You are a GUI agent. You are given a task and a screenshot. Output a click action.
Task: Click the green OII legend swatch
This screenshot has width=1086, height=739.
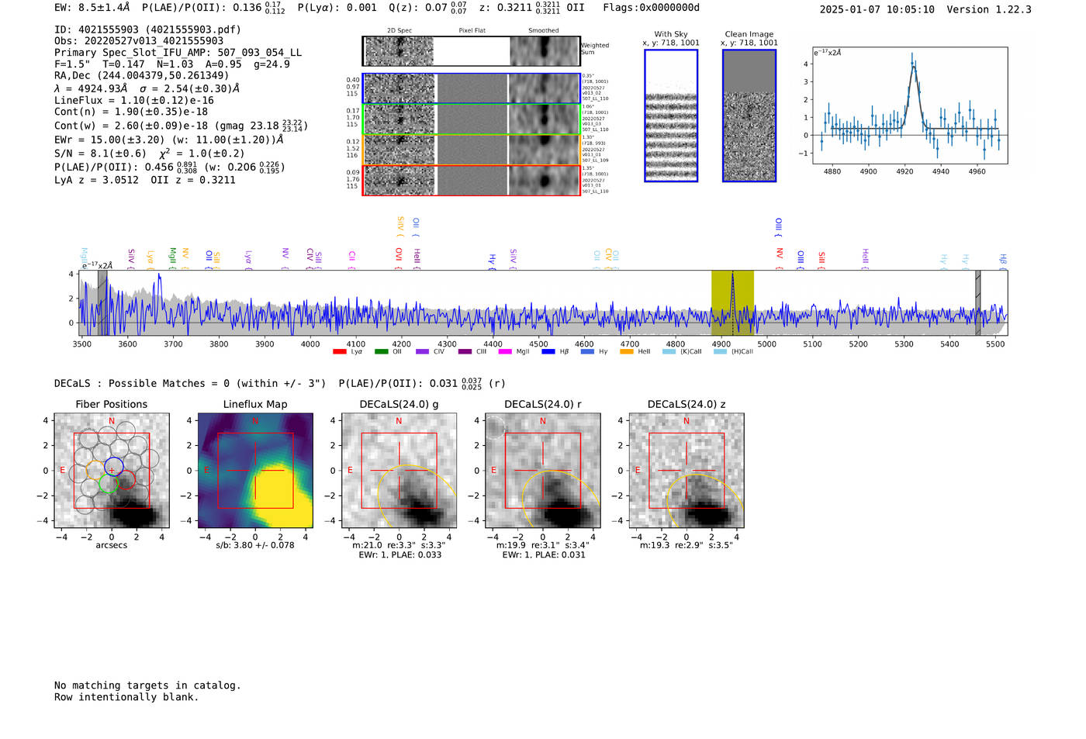(x=381, y=352)
